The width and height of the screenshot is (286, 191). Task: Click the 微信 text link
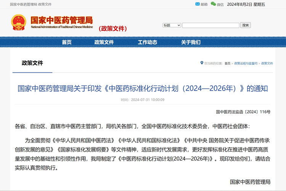pos(220,5)
